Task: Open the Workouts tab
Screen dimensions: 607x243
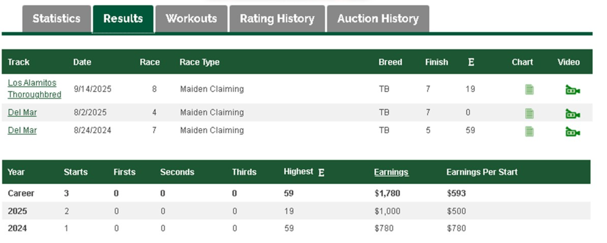Action: 191,19
